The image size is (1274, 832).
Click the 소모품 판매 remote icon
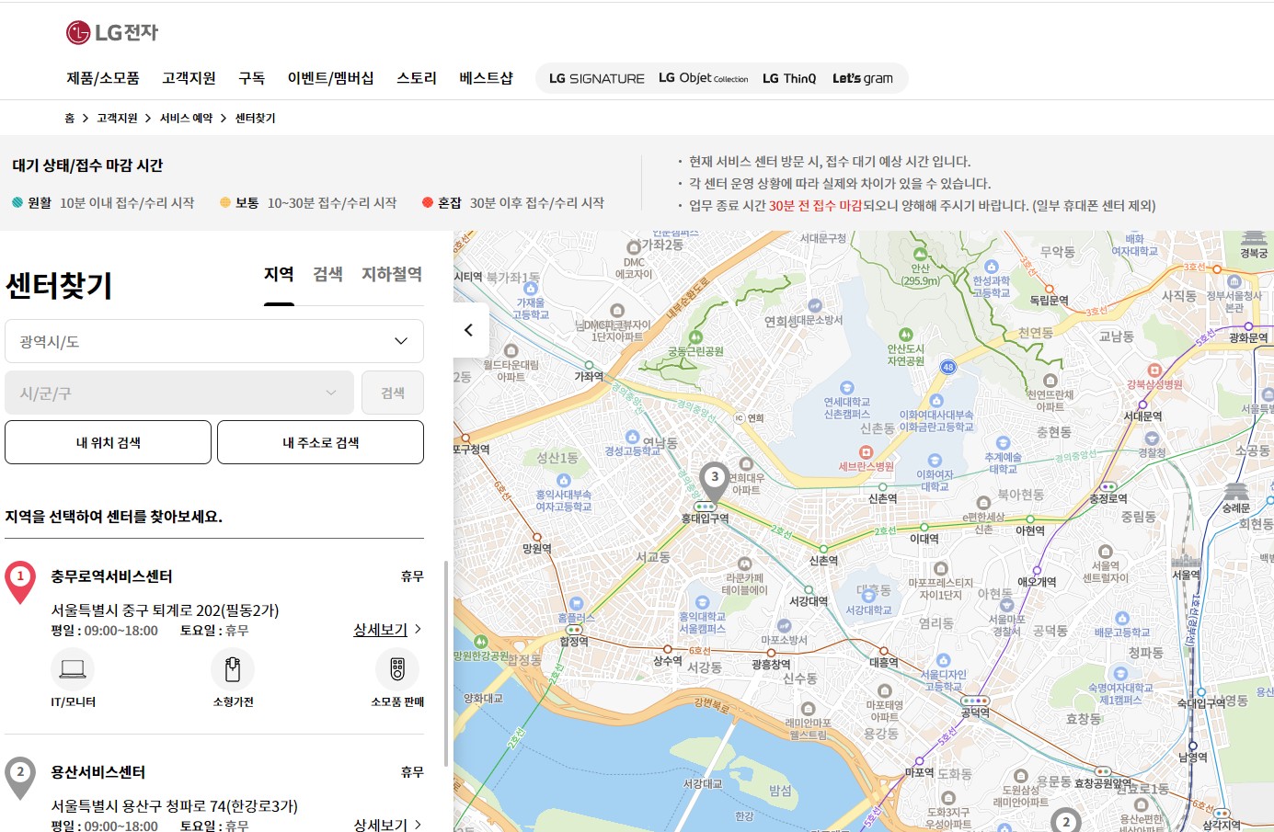point(397,668)
